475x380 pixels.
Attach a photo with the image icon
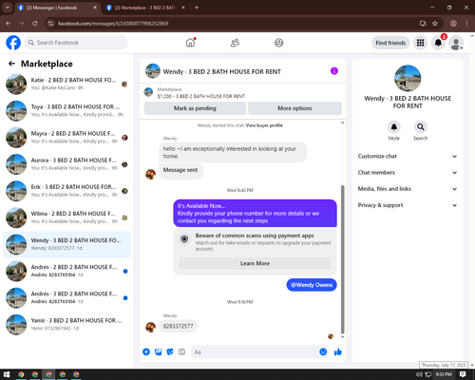click(158, 351)
